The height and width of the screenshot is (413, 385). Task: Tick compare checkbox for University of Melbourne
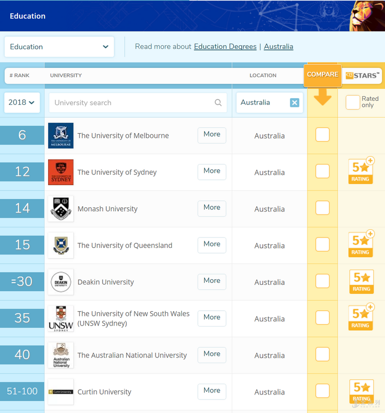[322, 135]
